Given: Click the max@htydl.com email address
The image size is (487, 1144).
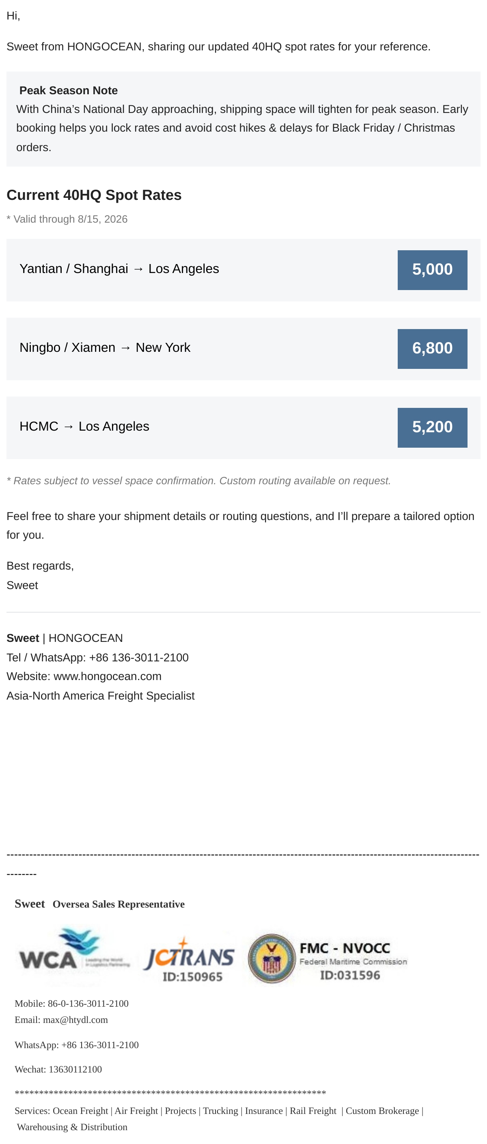Looking at the screenshot, I should pos(75,1020).
